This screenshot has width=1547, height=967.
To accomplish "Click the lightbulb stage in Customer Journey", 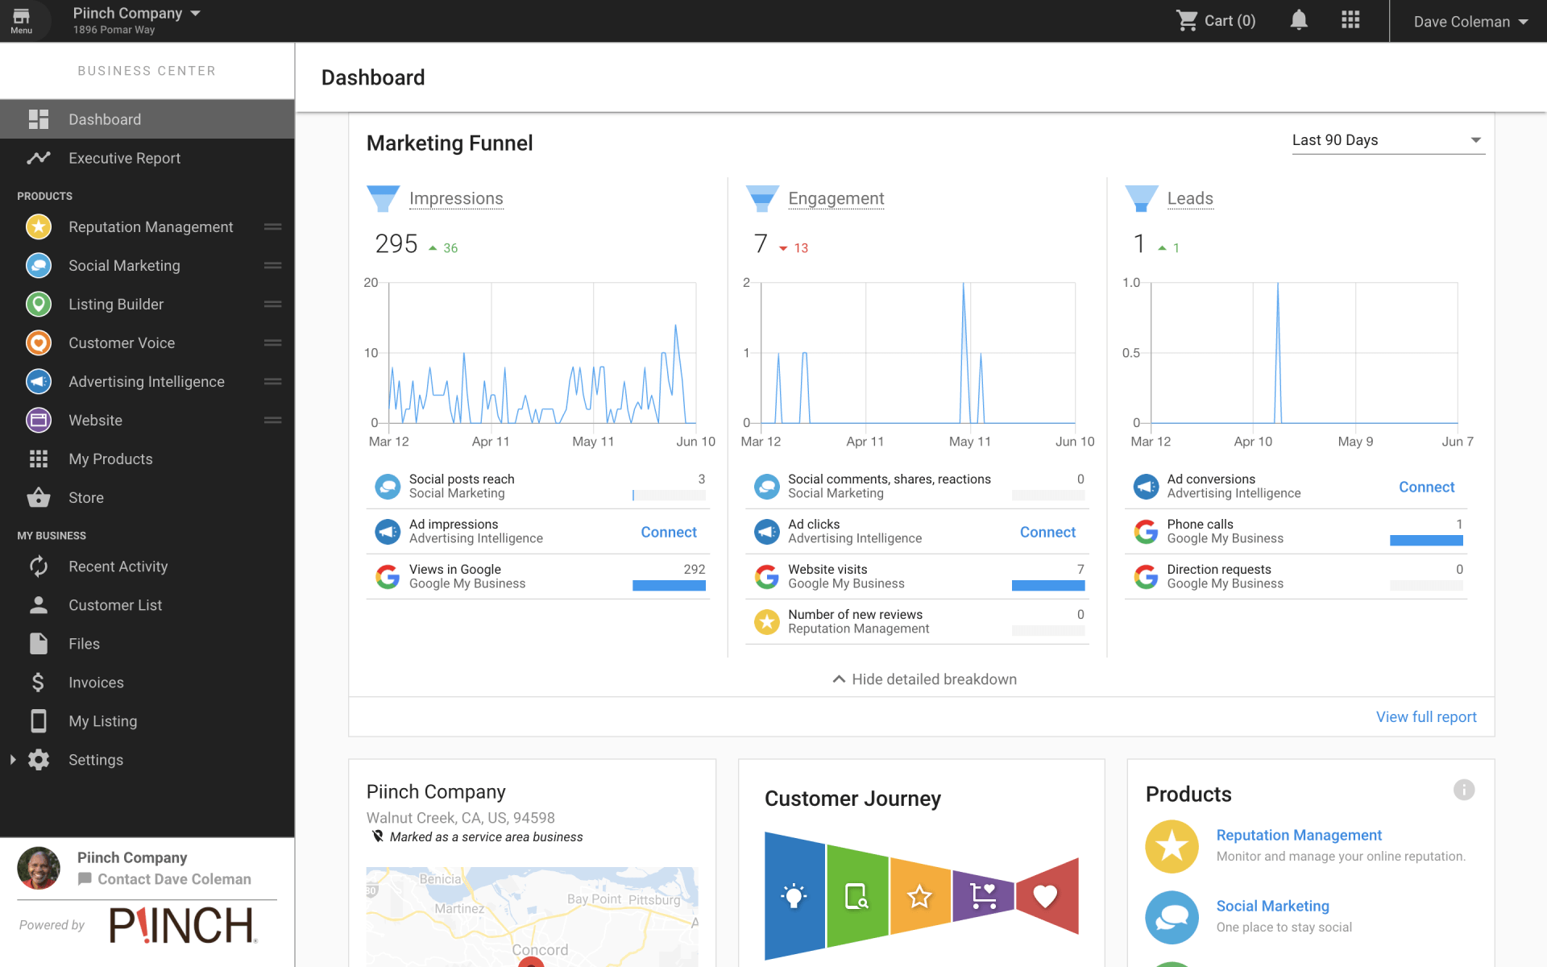I will tap(794, 896).
